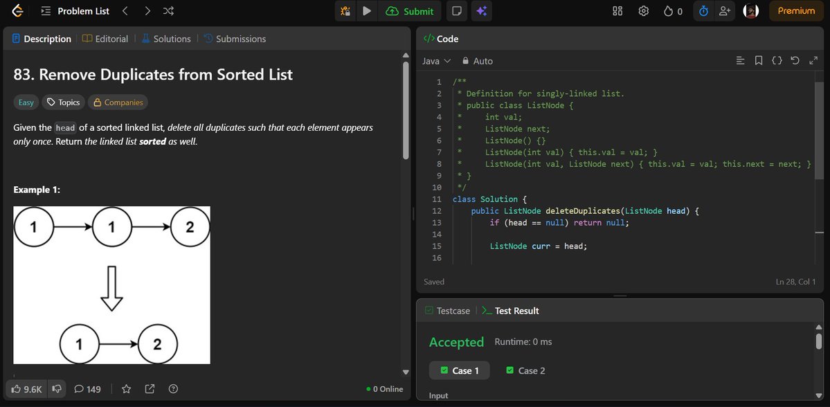
Task: Open the sticky note panel
Action: tap(455, 10)
